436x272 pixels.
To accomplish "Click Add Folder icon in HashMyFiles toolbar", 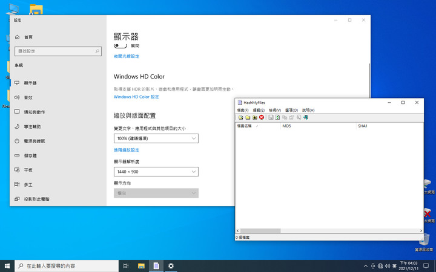I will coord(248,117).
